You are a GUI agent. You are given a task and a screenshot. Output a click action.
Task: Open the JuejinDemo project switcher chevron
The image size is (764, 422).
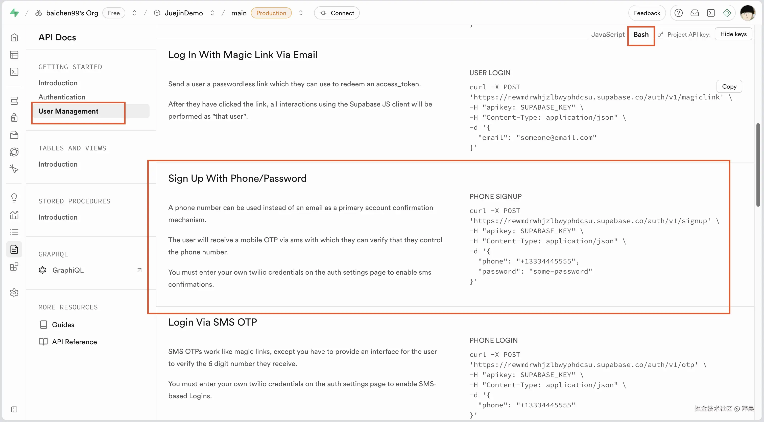click(212, 13)
